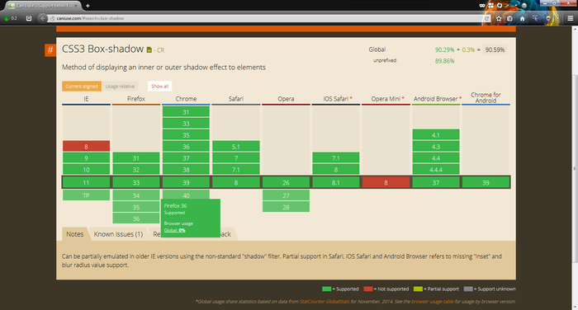
Task: Show bookmarks list icon beside the star
Action: click(509, 18)
